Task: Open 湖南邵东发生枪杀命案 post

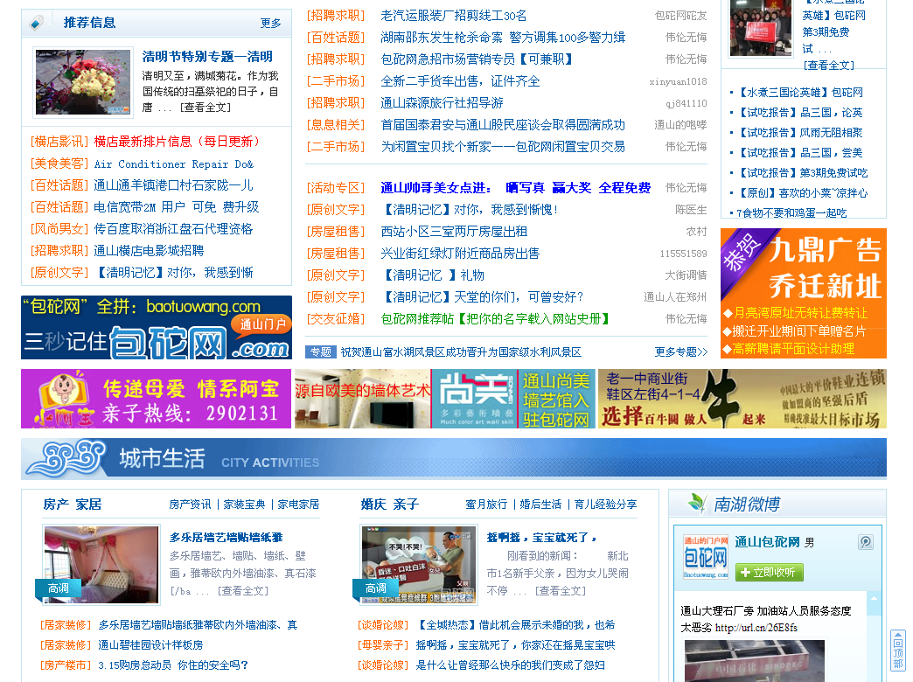Action: [503, 38]
